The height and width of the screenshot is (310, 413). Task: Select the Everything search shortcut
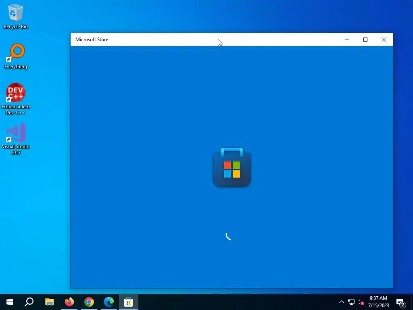pos(16,56)
